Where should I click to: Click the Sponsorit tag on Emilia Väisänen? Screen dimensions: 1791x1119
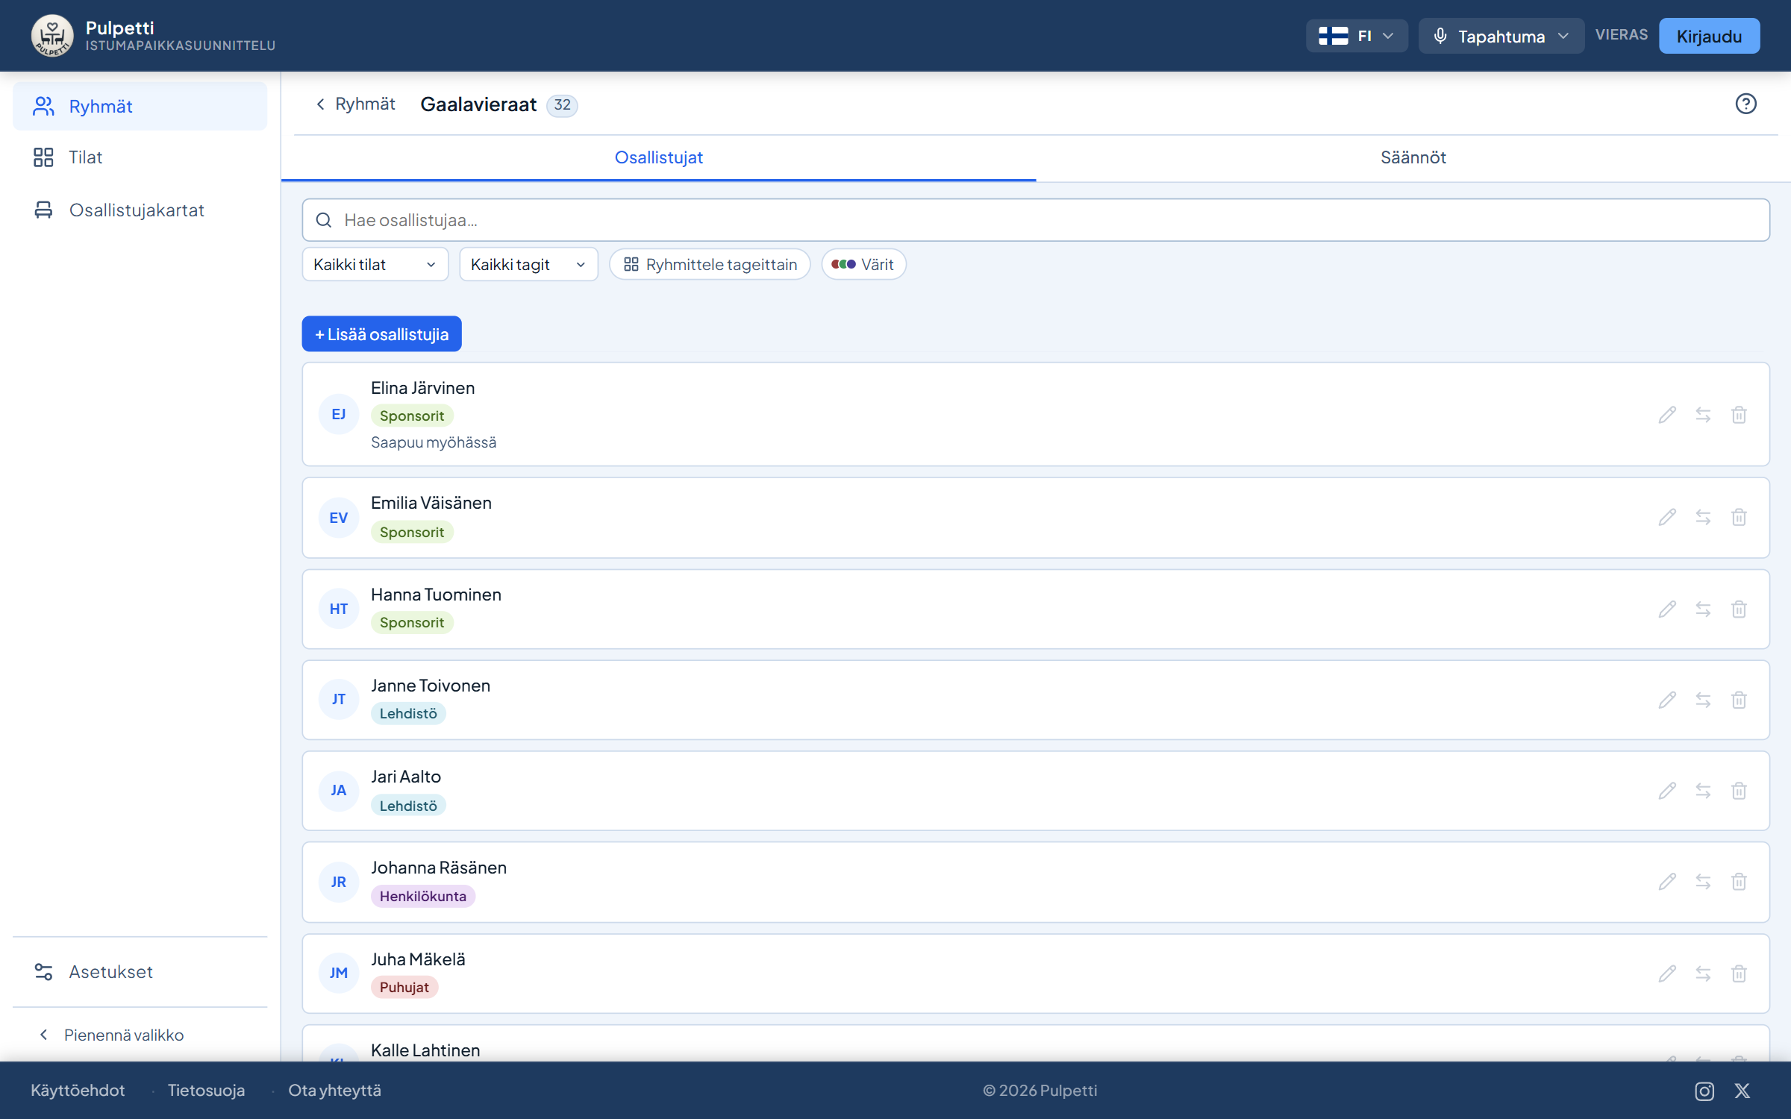tap(412, 532)
